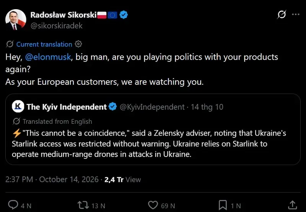Click the 2:37 PM October 14 timestamp
Screen dimensions: 306x212
52,180
